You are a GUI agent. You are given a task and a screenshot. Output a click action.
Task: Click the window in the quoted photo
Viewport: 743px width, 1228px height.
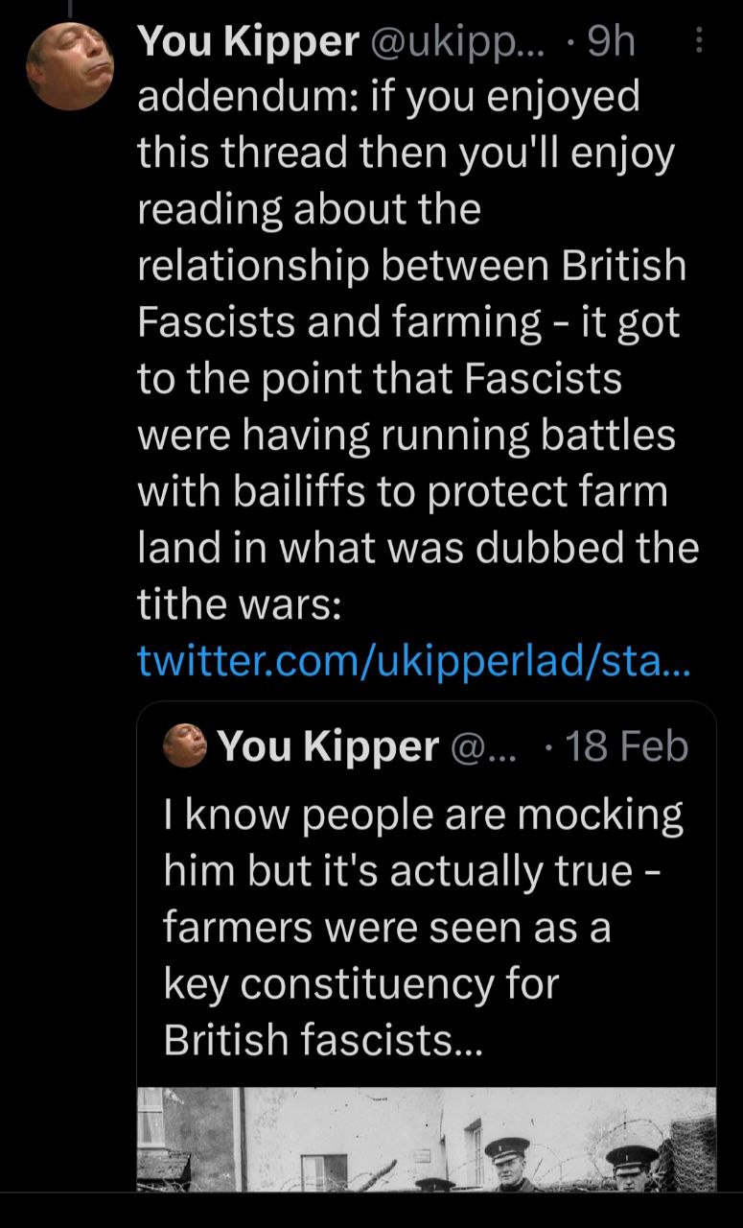point(323,1172)
